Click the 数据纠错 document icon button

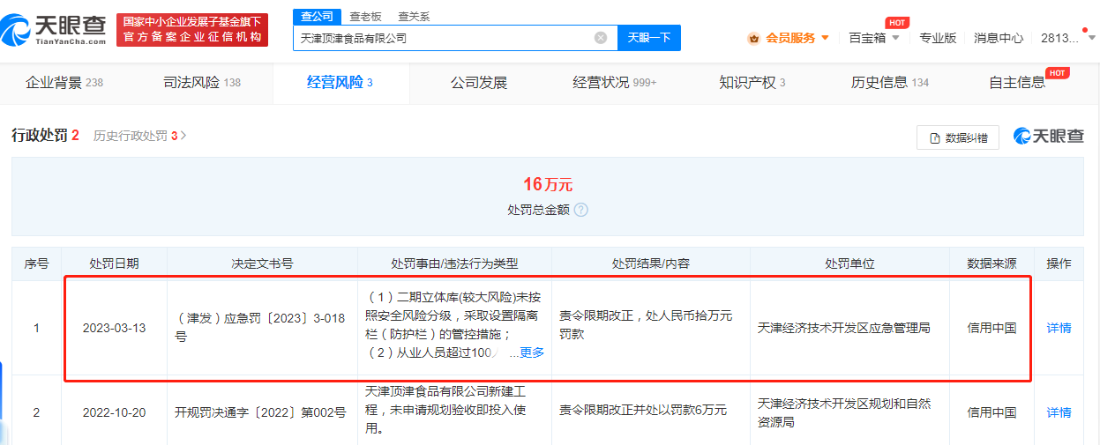pos(957,137)
